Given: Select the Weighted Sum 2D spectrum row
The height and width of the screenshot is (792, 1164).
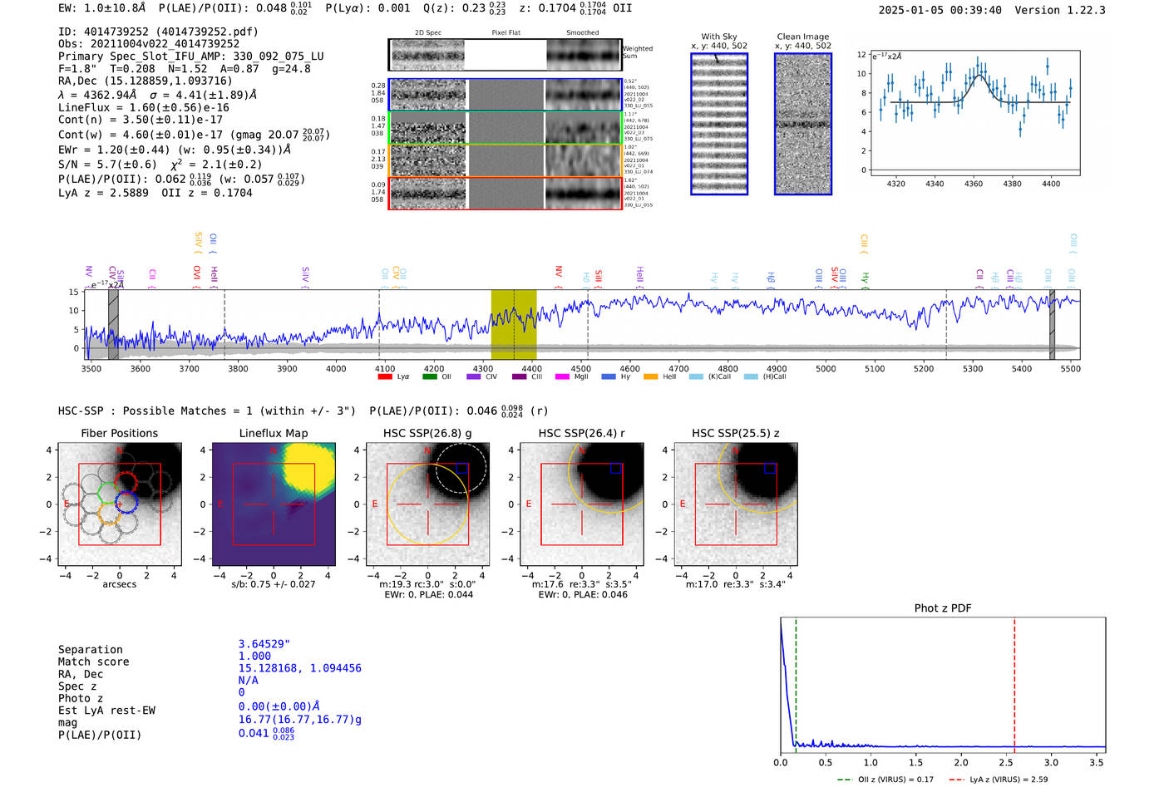Looking at the screenshot, I should 506,55.
